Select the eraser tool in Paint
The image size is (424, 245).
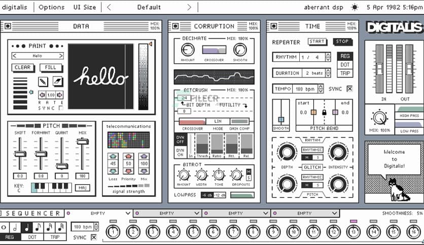click(58, 81)
